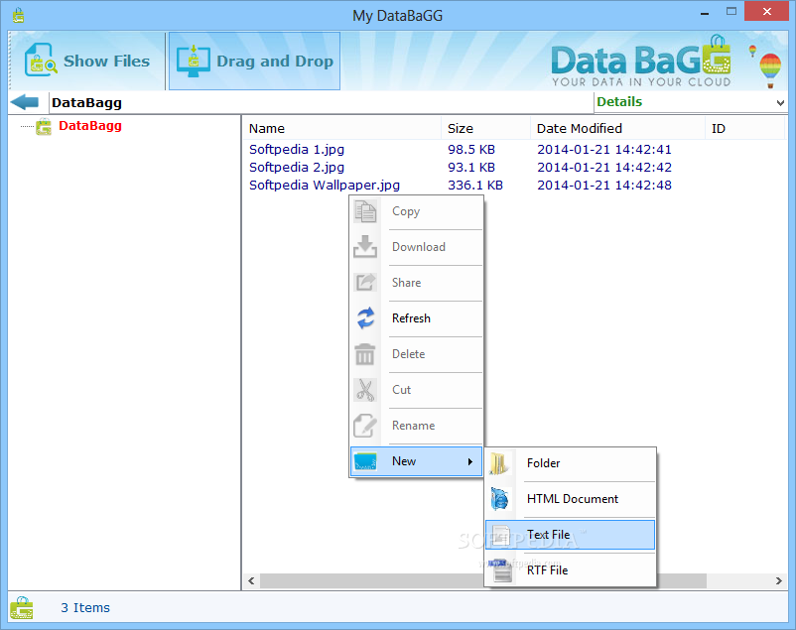Create a new RTF File
Screen dimensions: 796x630
click(x=570, y=570)
